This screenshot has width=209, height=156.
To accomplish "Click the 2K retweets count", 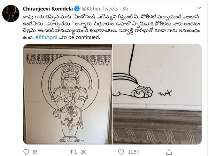I will 83,152.
